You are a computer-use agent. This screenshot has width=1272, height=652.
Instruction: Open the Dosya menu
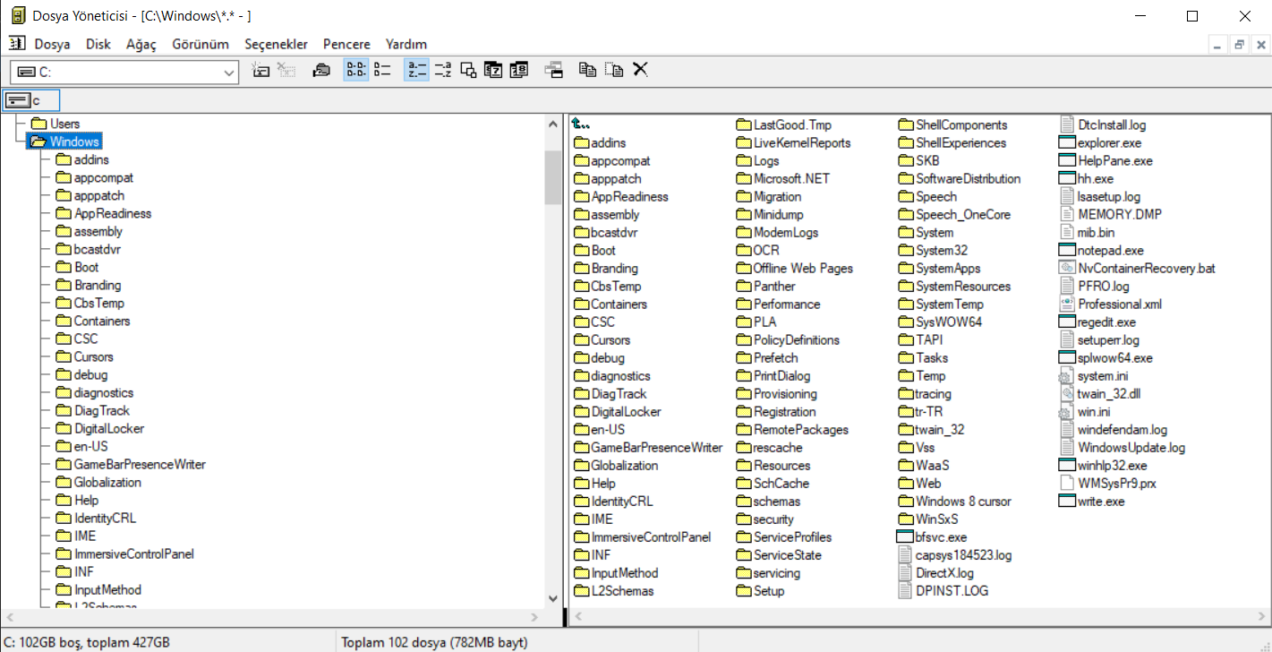53,44
